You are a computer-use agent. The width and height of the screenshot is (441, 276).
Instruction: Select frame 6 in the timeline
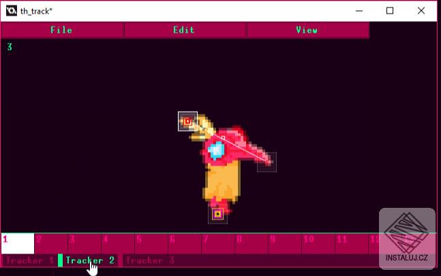point(185,243)
